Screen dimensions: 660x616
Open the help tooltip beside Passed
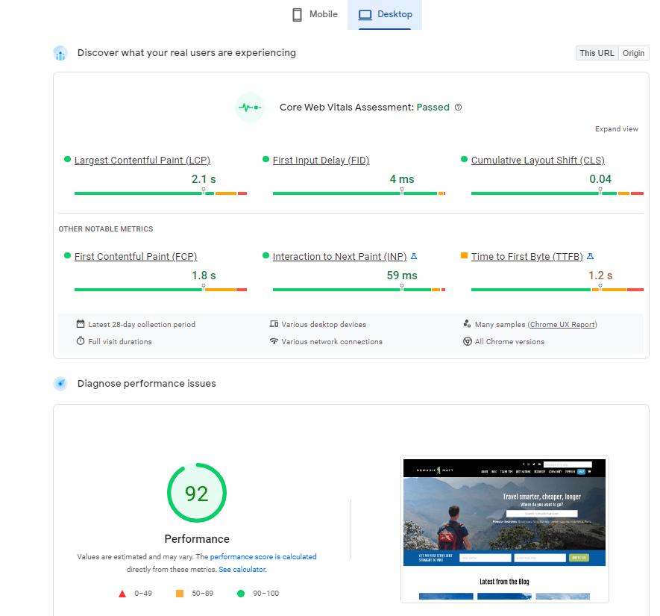tap(457, 107)
